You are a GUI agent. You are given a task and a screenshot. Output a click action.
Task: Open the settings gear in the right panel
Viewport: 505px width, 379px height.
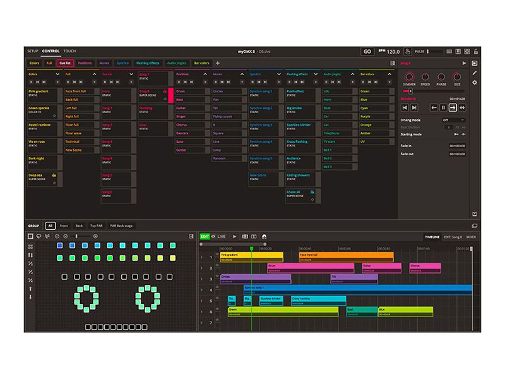click(x=474, y=81)
